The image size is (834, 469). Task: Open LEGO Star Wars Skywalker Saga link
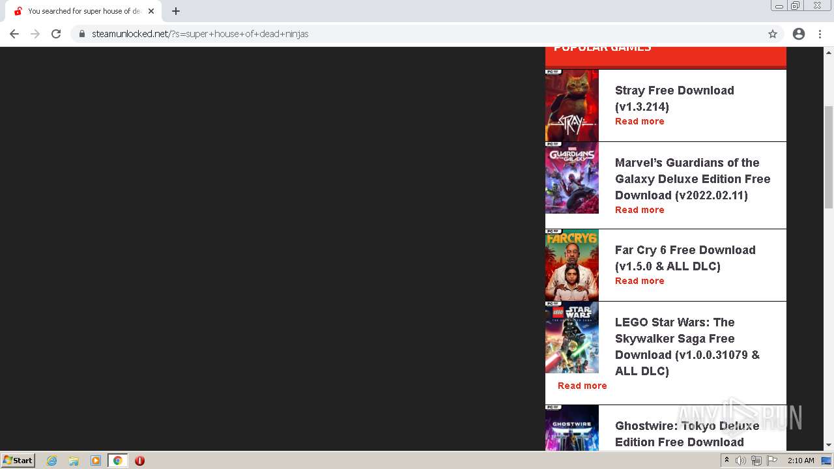687,347
